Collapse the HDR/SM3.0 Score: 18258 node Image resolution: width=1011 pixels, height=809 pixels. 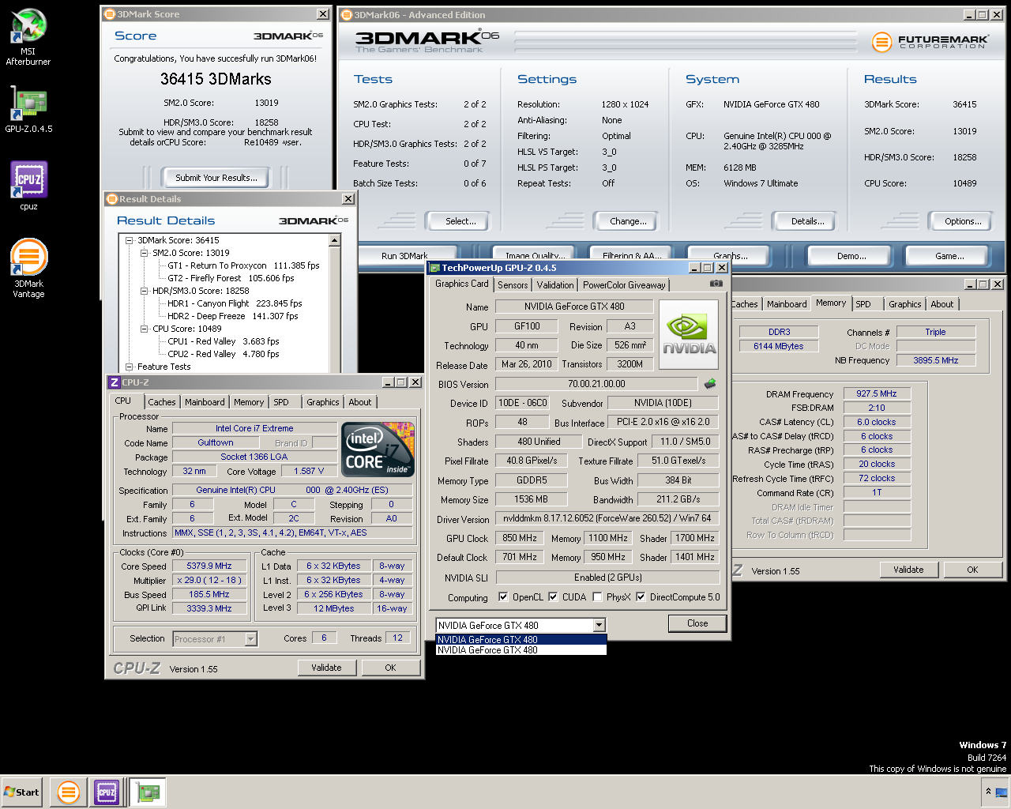click(145, 291)
